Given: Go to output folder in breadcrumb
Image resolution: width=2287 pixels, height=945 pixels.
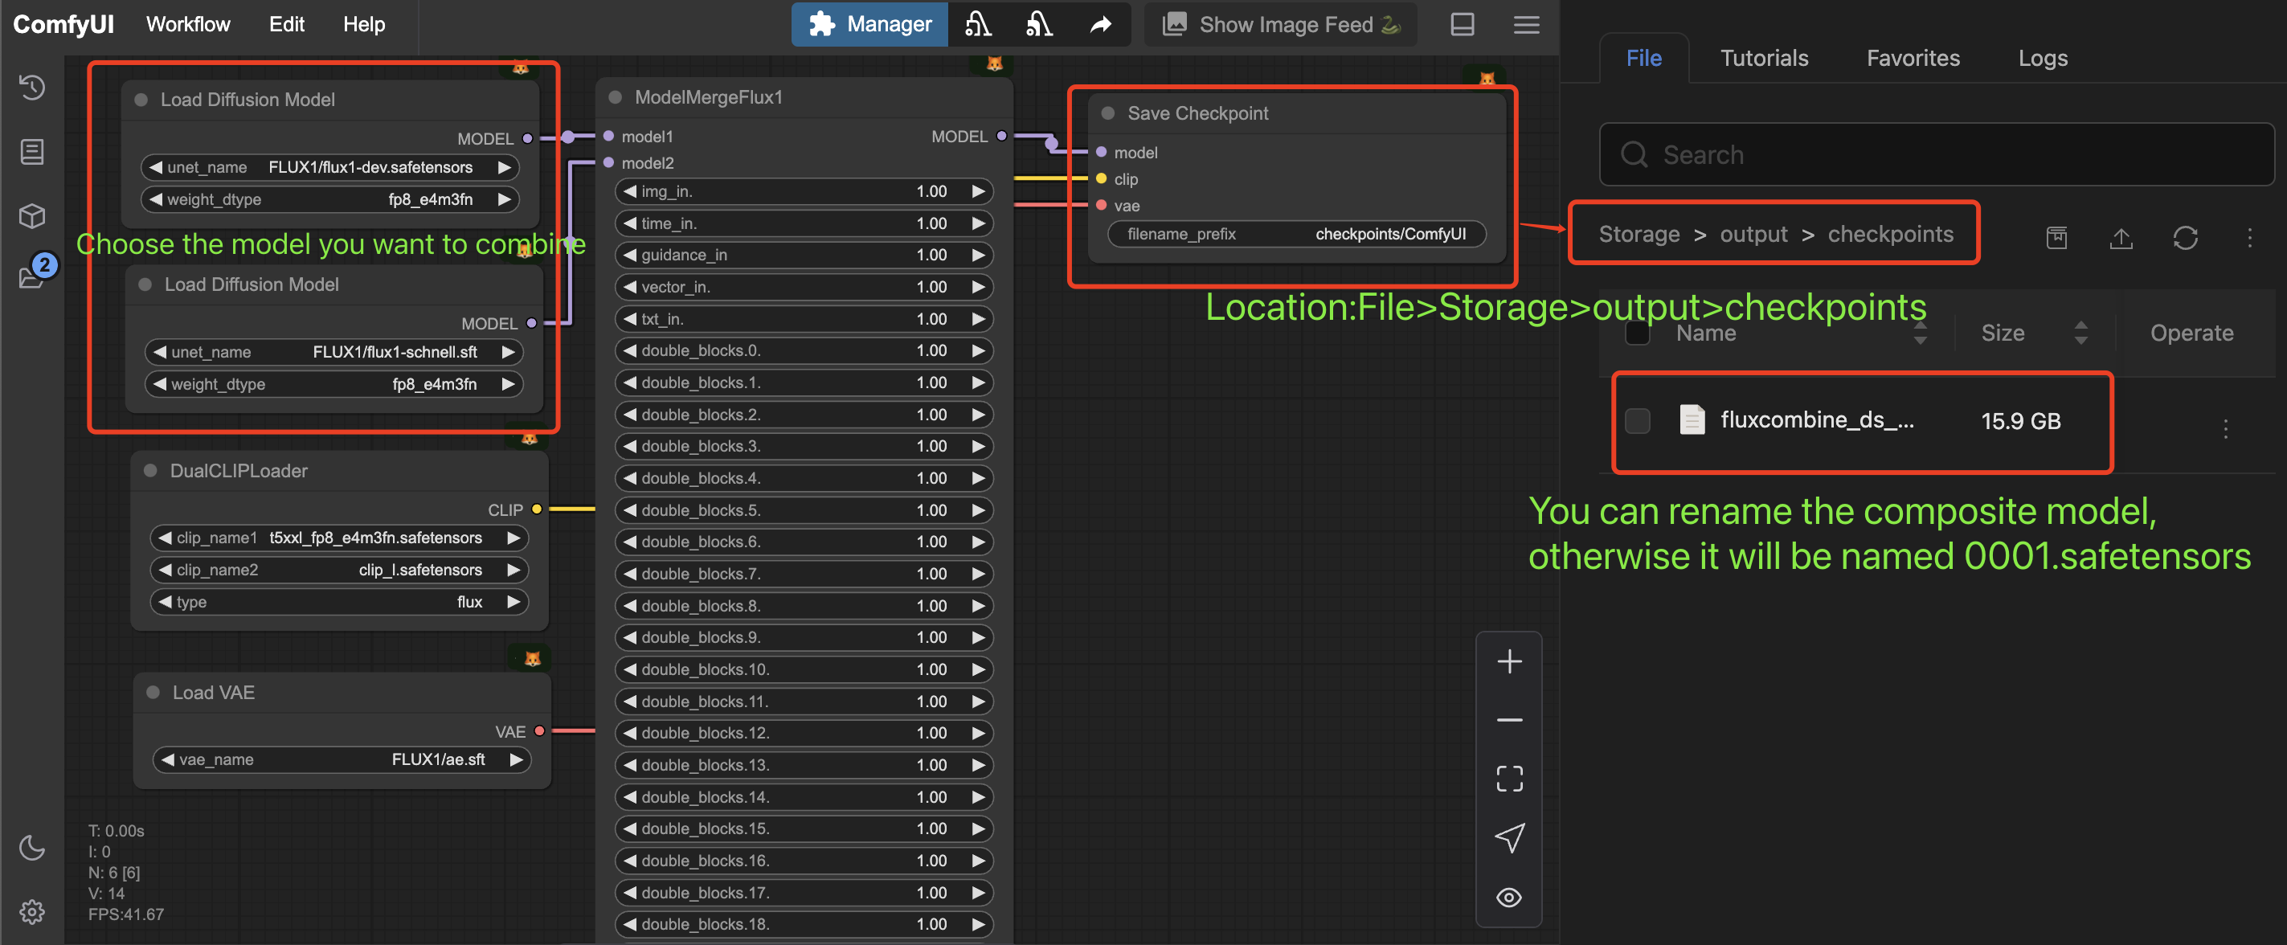Looking at the screenshot, I should [x=1753, y=235].
